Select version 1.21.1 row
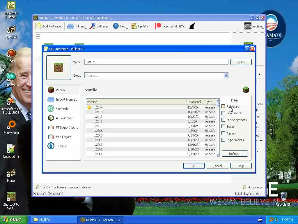Image resolution: width=298 pixels, height=224 pixels. 151,121
